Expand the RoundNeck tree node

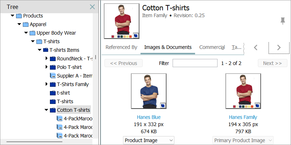click(46, 59)
